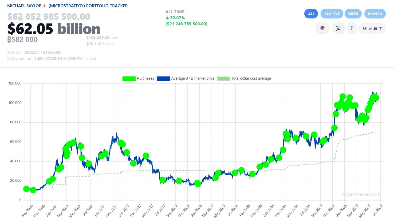Image resolution: width=394 pixels, height=222 pixels.
Task: Click the 120,000 y-axis label
Action: [15, 83]
